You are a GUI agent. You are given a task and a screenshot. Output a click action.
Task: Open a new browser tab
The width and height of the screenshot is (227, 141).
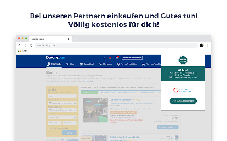pos(76,39)
